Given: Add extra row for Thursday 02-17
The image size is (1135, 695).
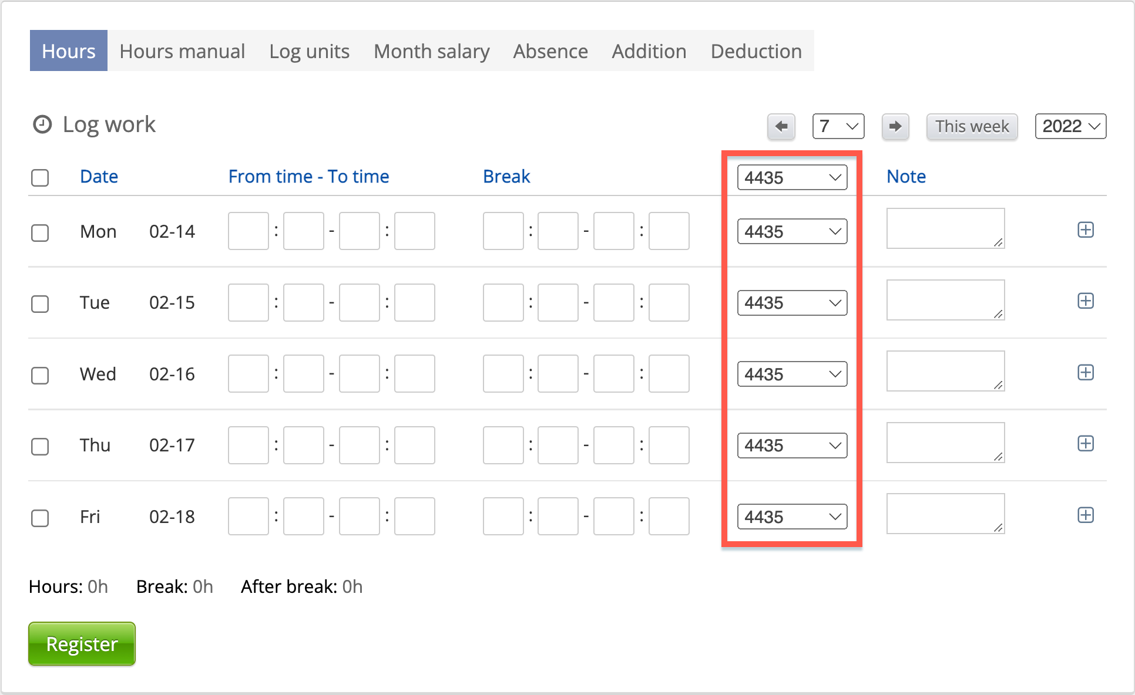Looking at the screenshot, I should point(1085,444).
